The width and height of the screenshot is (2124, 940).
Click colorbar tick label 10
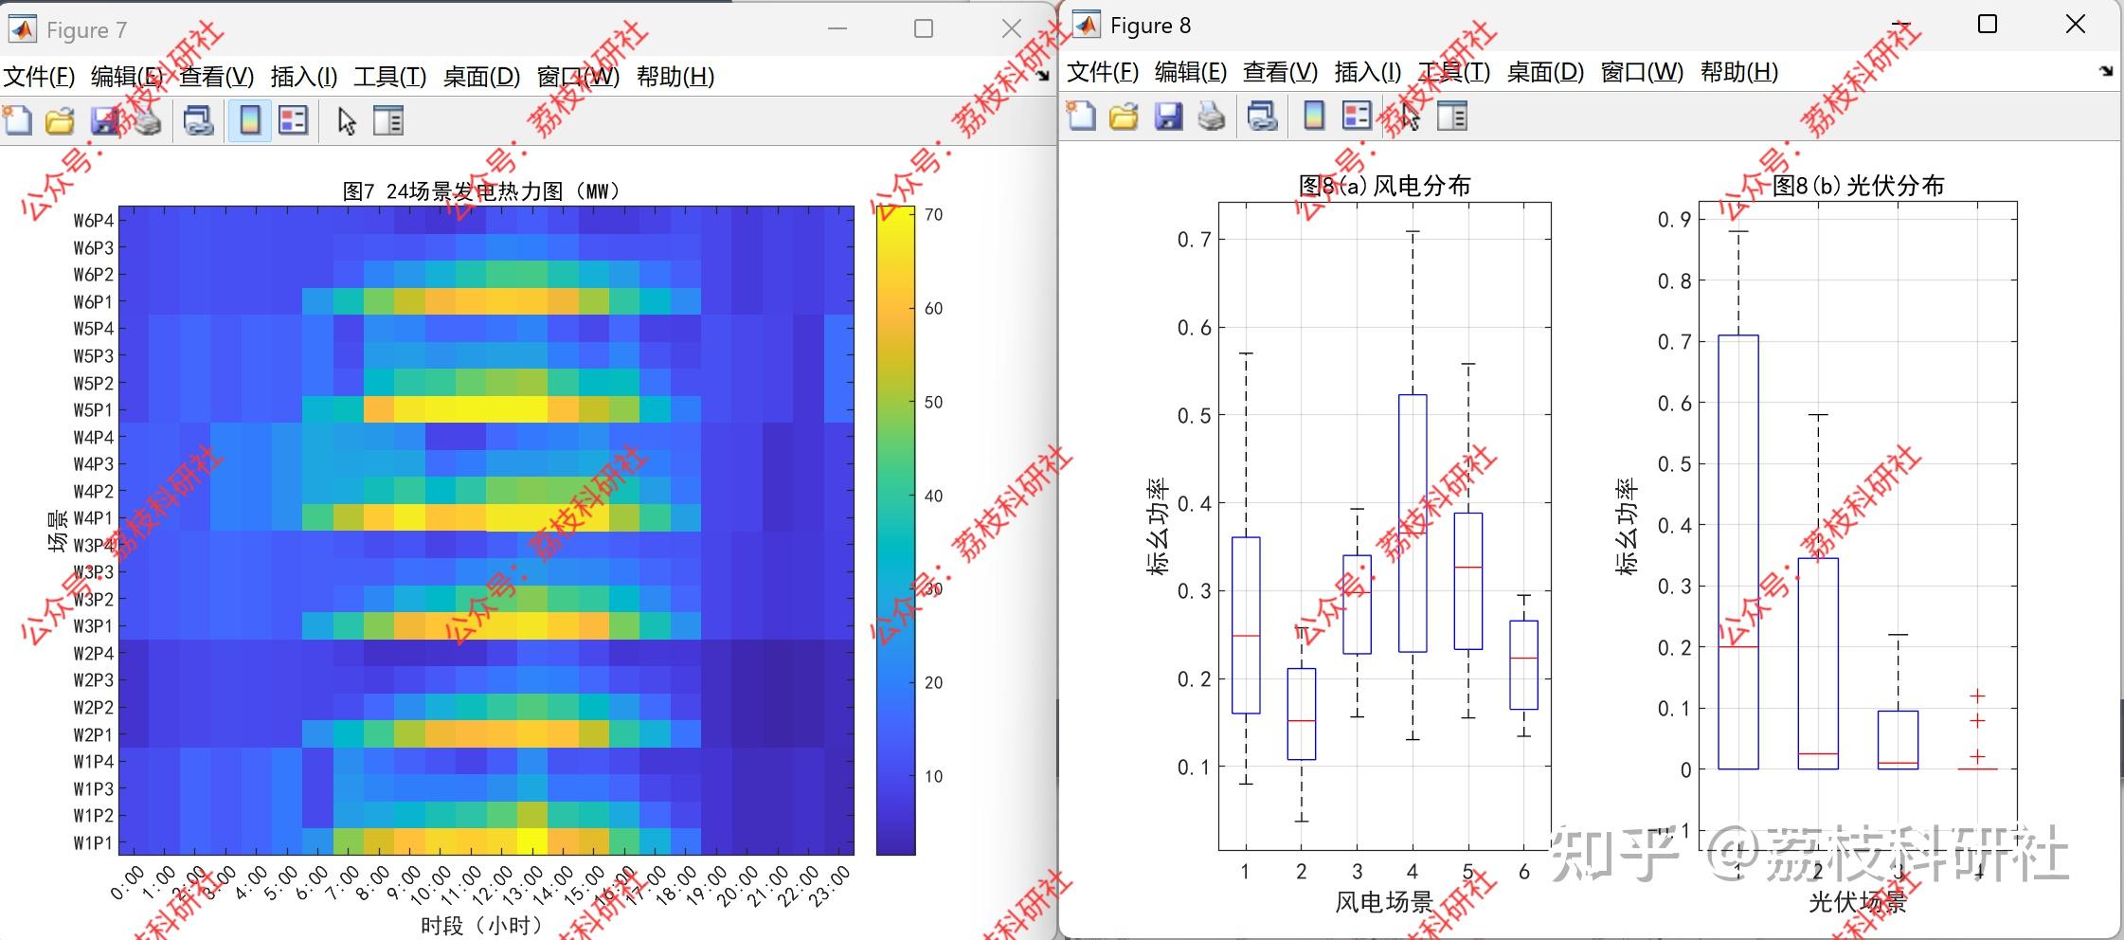click(x=934, y=777)
